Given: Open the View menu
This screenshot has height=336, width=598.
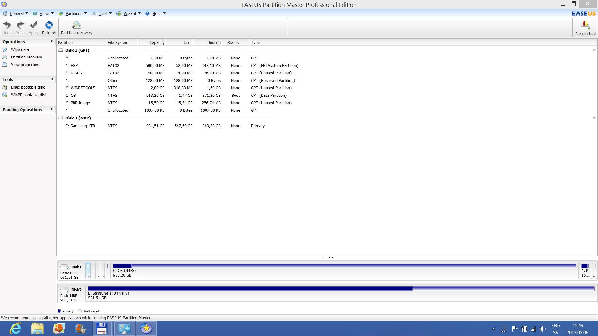Looking at the screenshot, I should (x=44, y=13).
